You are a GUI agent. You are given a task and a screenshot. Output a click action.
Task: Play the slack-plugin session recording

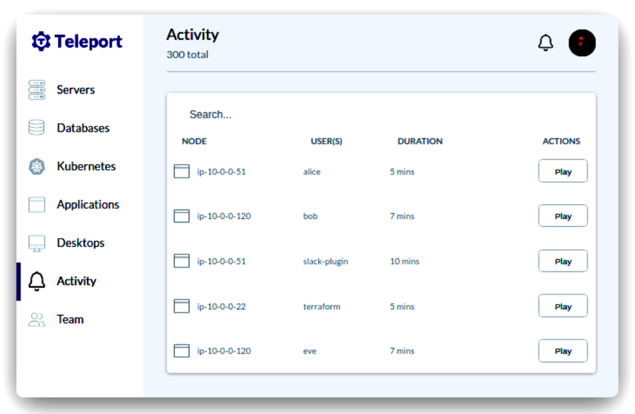[x=562, y=261]
